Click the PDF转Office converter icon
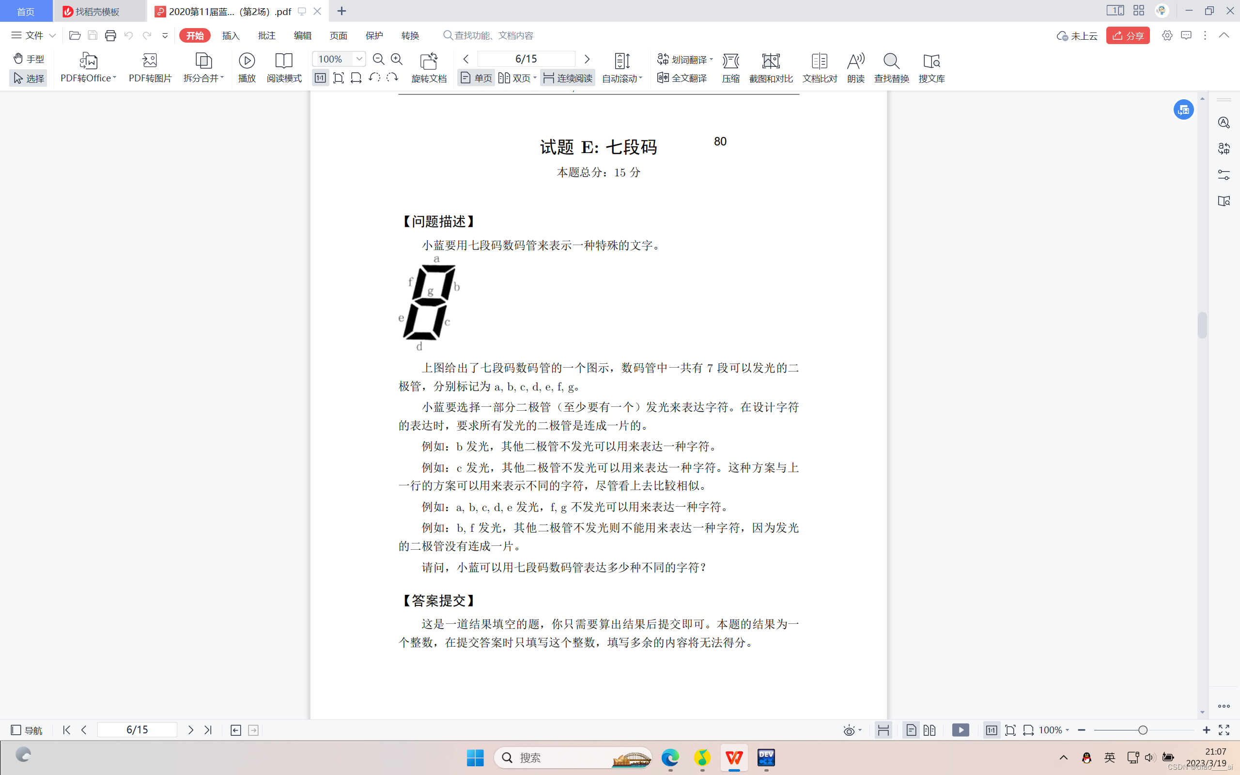The width and height of the screenshot is (1240, 775). tap(88, 61)
